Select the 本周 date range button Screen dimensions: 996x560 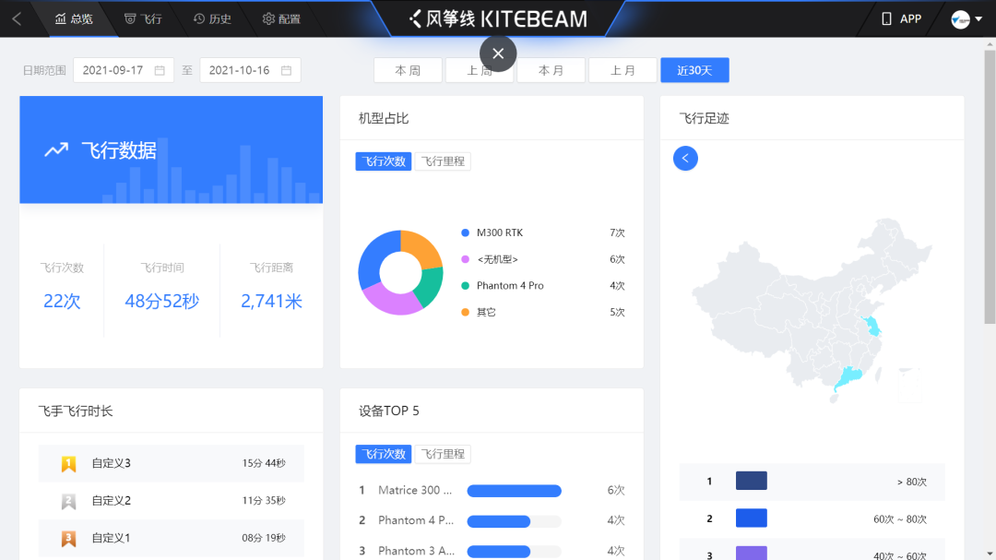click(x=408, y=71)
